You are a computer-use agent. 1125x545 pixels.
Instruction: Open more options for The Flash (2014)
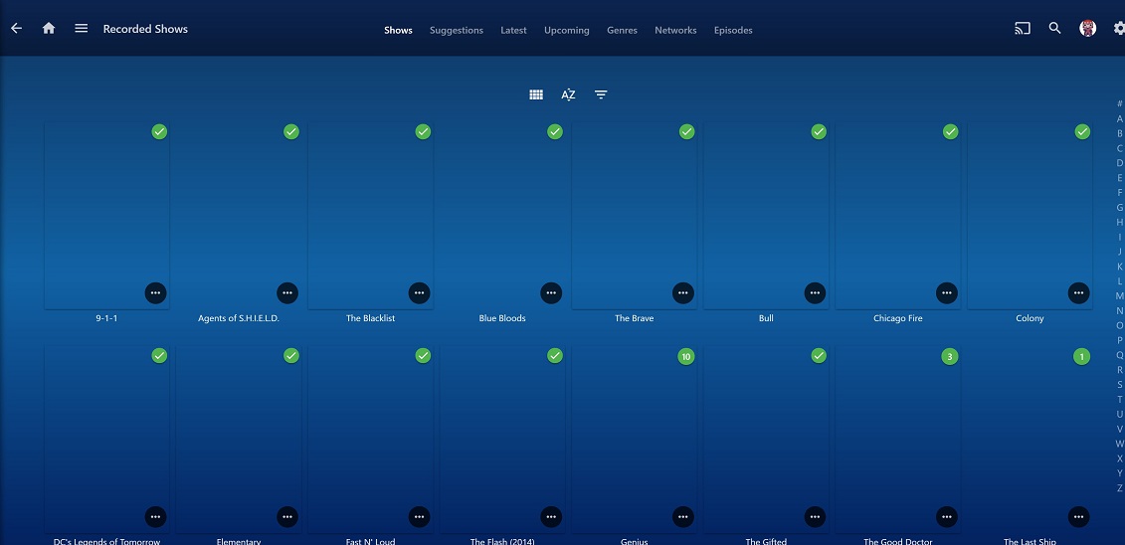(x=551, y=516)
